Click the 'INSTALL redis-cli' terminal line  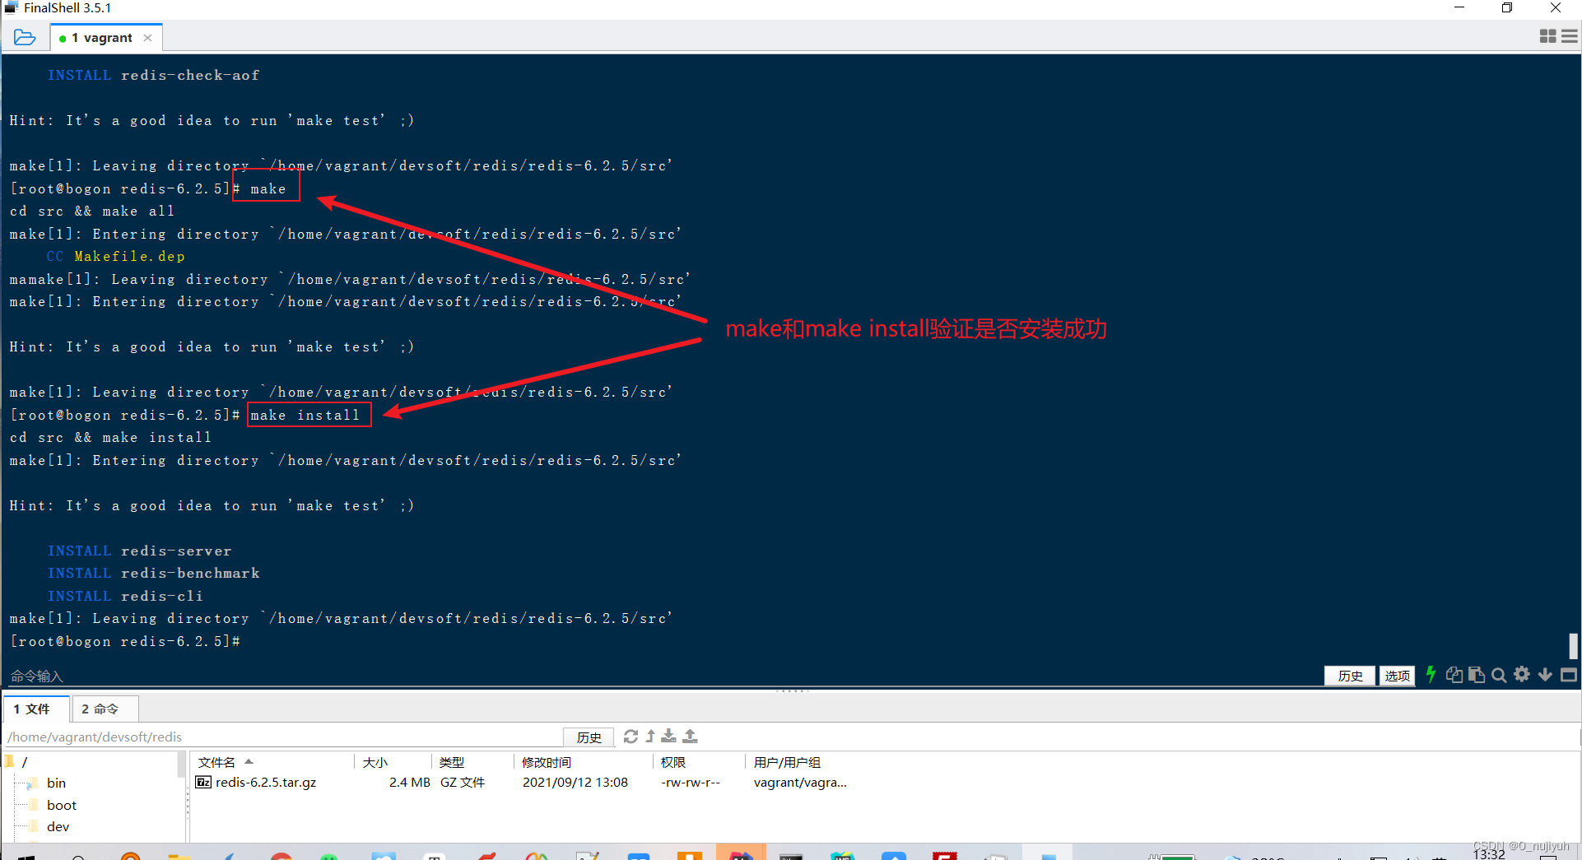click(x=125, y=596)
